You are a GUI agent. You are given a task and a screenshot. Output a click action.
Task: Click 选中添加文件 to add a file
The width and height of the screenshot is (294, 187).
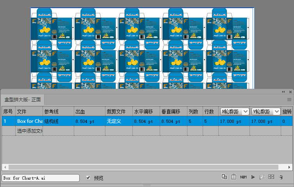pos(29,131)
